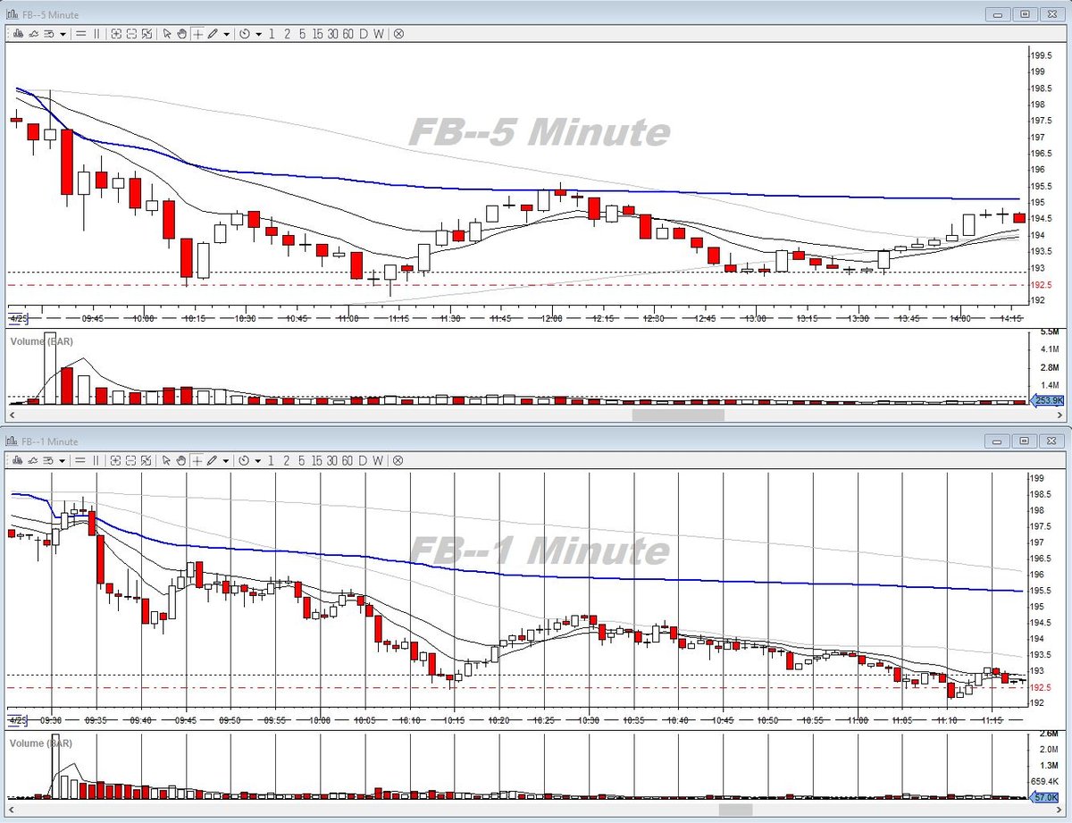Reset zoom on the FB--1 Minute chart

click(x=147, y=460)
